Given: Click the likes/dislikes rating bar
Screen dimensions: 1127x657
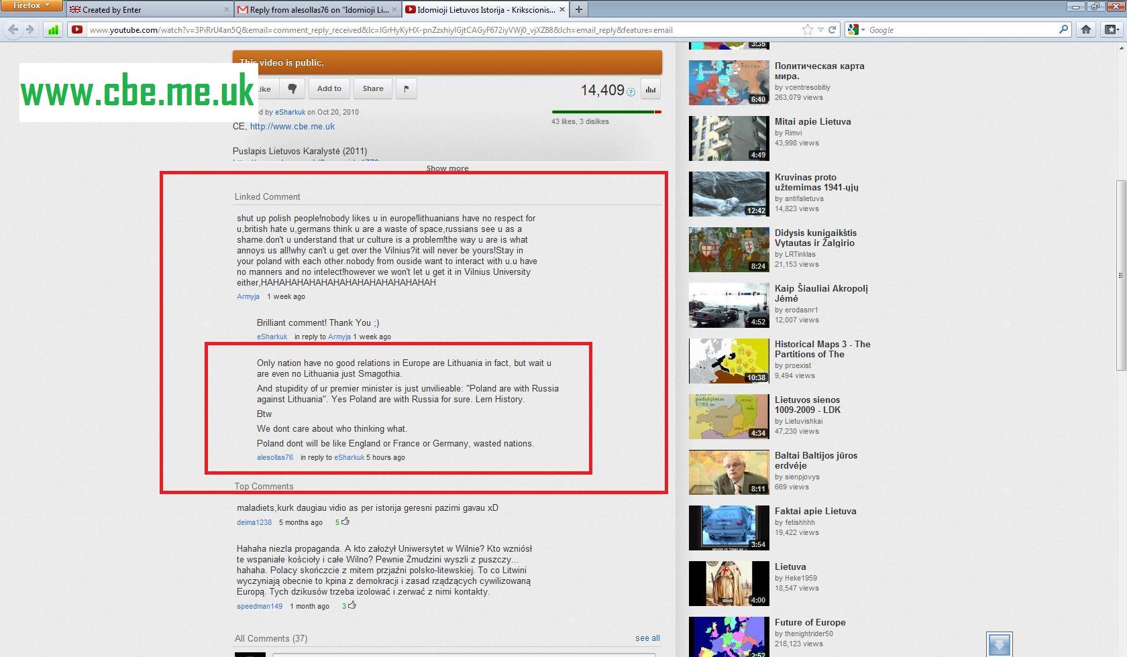Looking at the screenshot, I should pos(606,112).
